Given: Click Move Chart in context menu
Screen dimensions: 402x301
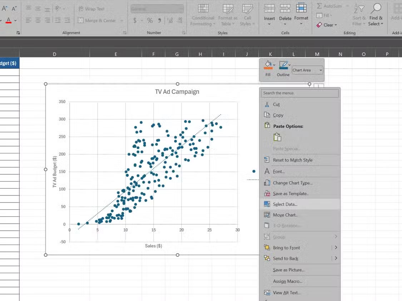Looking at the screenshot, I should pos(285,215).
